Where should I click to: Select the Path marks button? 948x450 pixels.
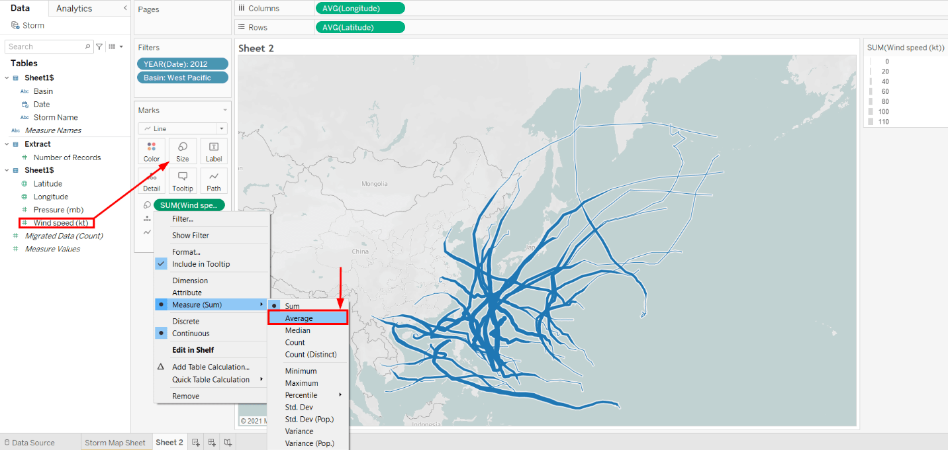pyautogui.click(x=214, y=180)
